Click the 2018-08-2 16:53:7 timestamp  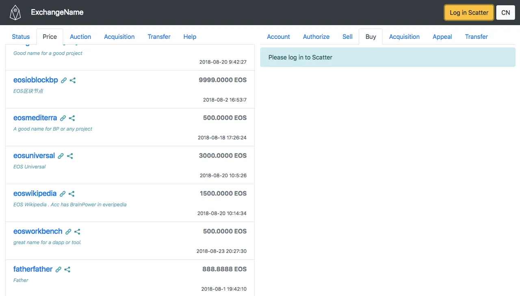[x=225, y=100]
